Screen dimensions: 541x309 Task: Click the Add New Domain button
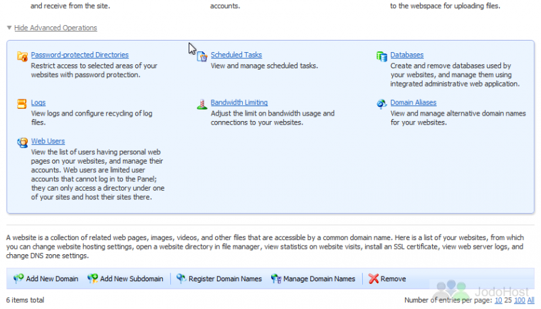coord(46,279)
